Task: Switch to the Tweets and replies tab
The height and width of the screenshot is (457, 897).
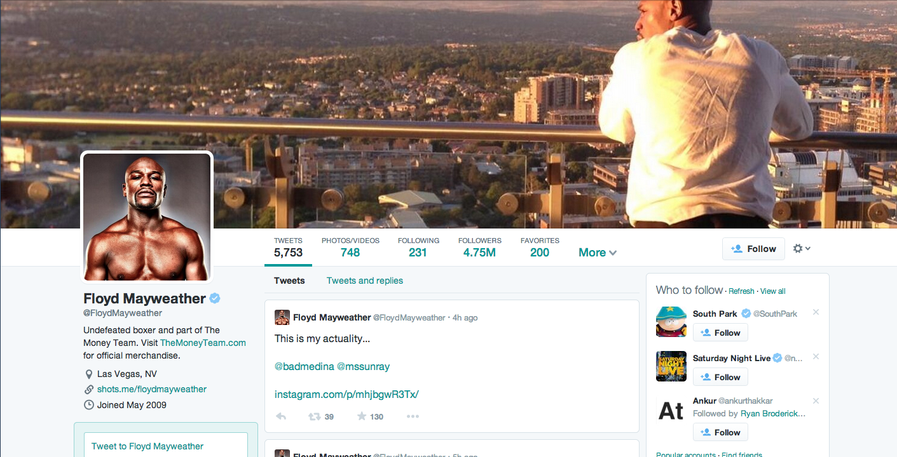Action: point(364,281)
